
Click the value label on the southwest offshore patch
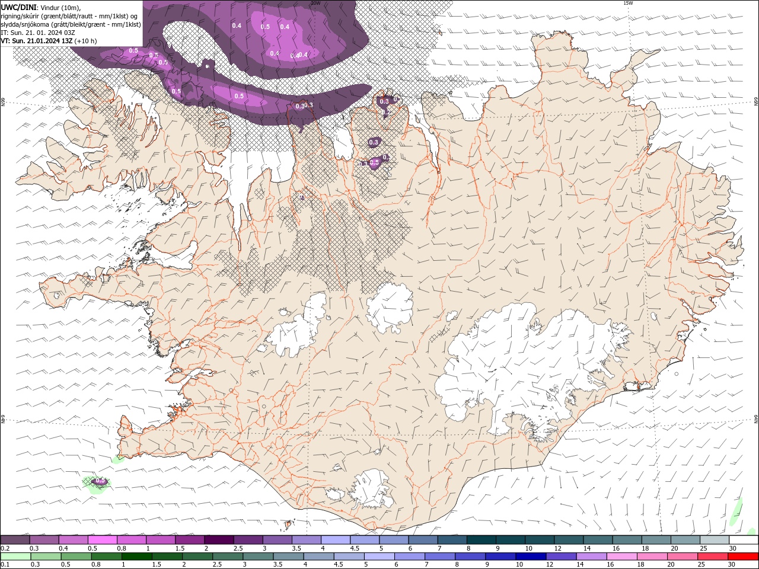(100, 481)
